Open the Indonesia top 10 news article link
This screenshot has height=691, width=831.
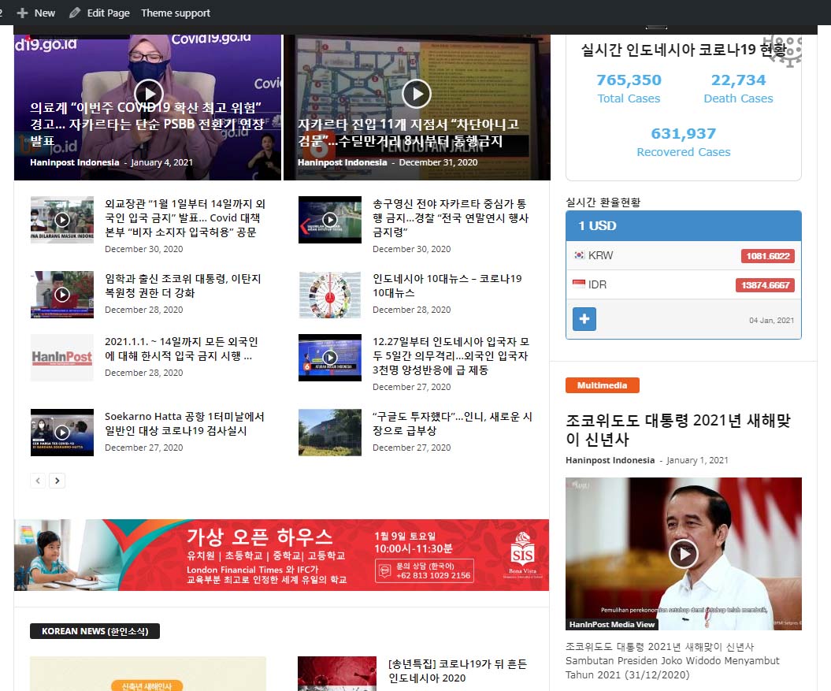point(447,285)
